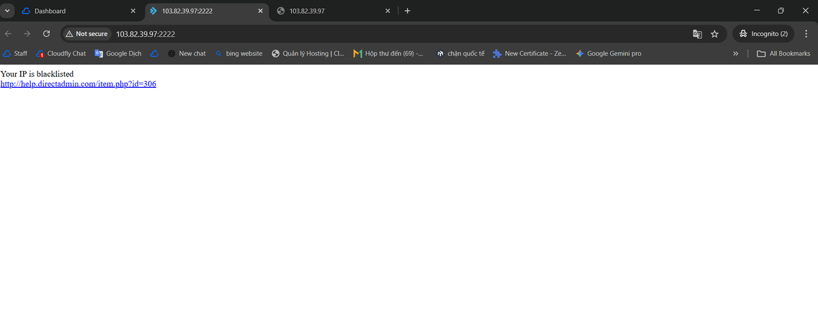Show hidden bookmarks with double chevron
The image size is (818, 327).
pos(736,53)
